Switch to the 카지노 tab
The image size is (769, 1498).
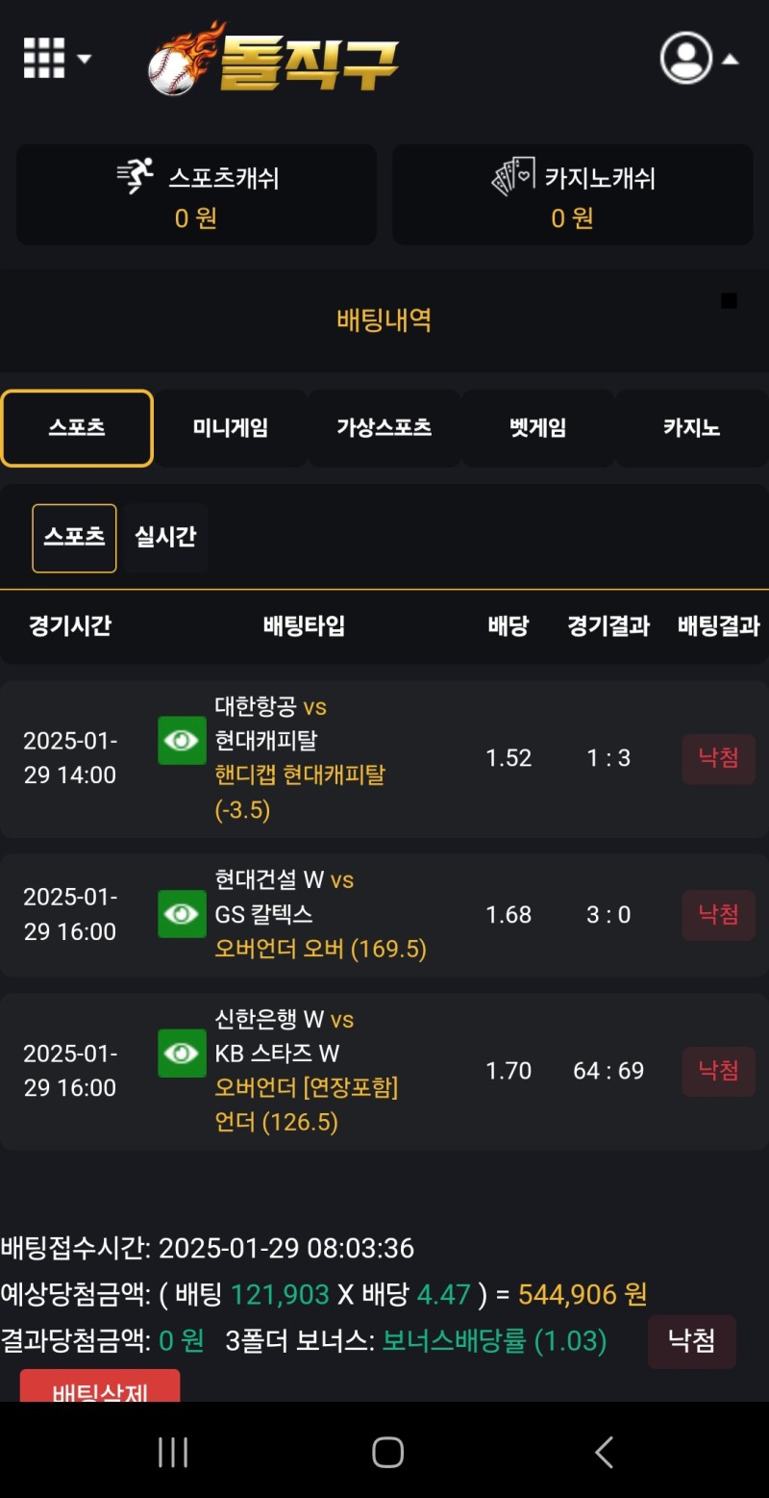coord(691,428)
